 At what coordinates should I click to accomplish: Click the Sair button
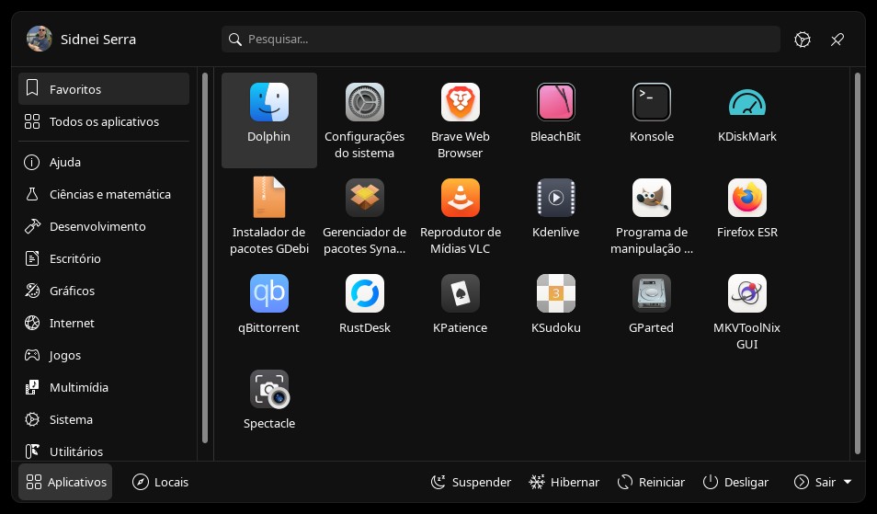[x=814, y=482]
